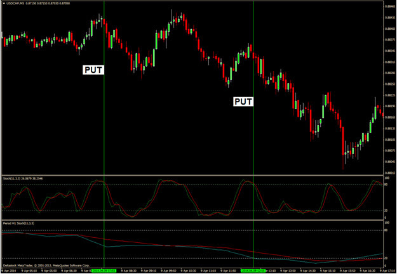Click the 9 Apr 2014 time axis label

point(8,270)
